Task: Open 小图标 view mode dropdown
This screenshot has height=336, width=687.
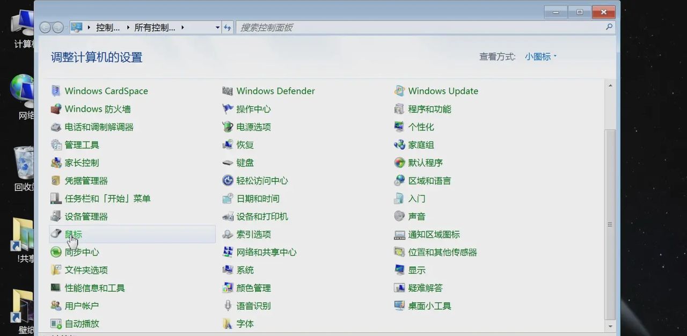Action: (x=540, y=56)
